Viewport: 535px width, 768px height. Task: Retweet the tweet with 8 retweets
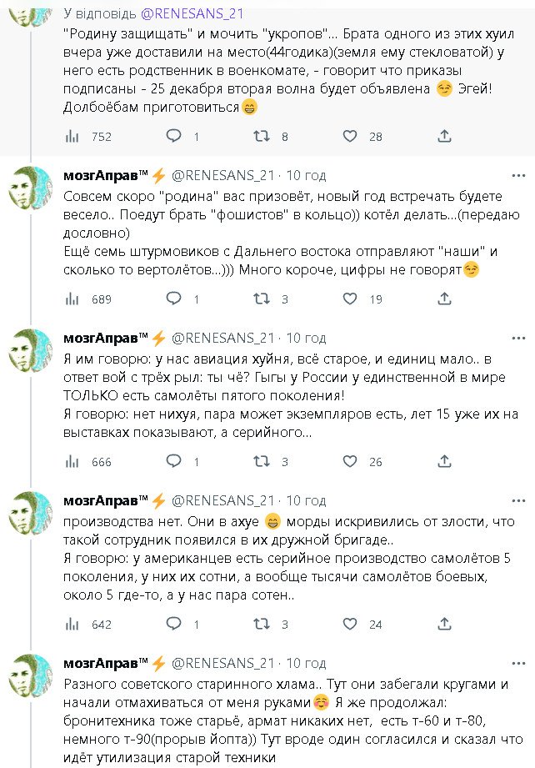tap(262, 136)
